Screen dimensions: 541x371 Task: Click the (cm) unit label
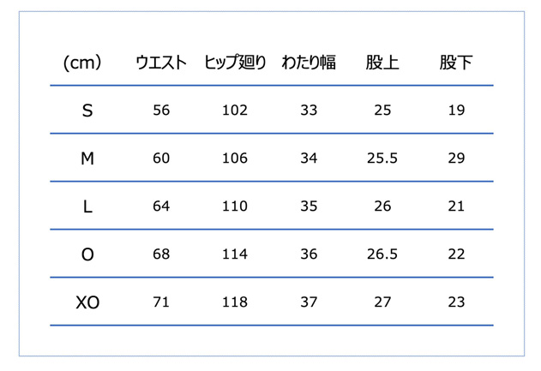[83, 63]
